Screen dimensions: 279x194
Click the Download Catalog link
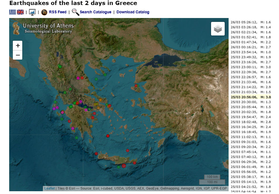133,12
